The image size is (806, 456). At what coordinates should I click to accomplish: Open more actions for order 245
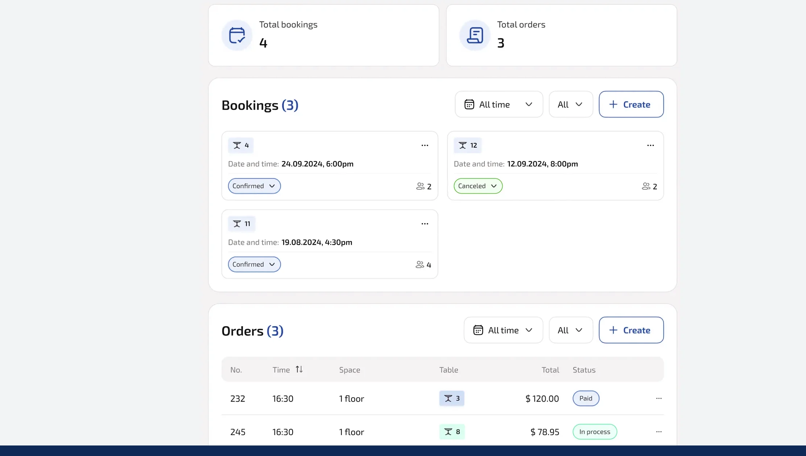658,432
